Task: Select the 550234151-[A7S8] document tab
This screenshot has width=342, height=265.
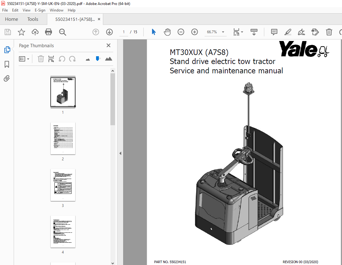Action: point(75,19)
